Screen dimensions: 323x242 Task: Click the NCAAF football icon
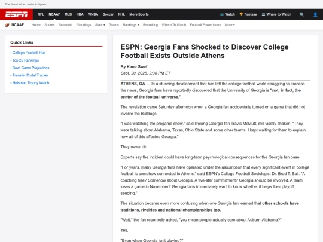pos(7,25)
